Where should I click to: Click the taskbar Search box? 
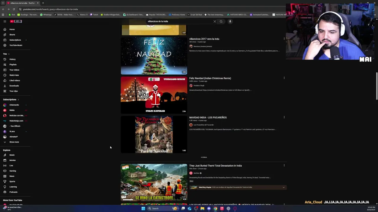tap(163, 208)
